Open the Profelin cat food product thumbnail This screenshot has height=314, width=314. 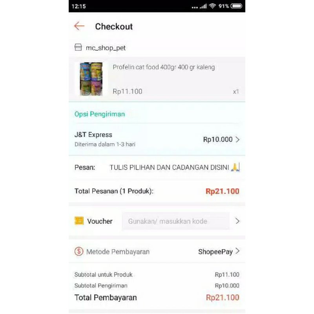[x=91, y=79]
